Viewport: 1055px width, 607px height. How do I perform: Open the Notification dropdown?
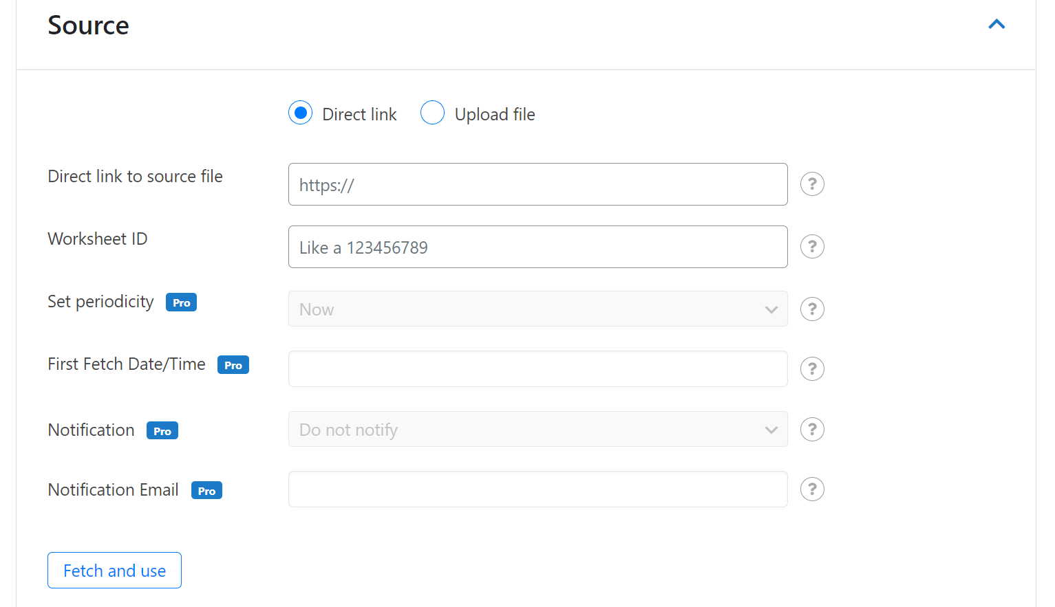[x=537, y=429]
